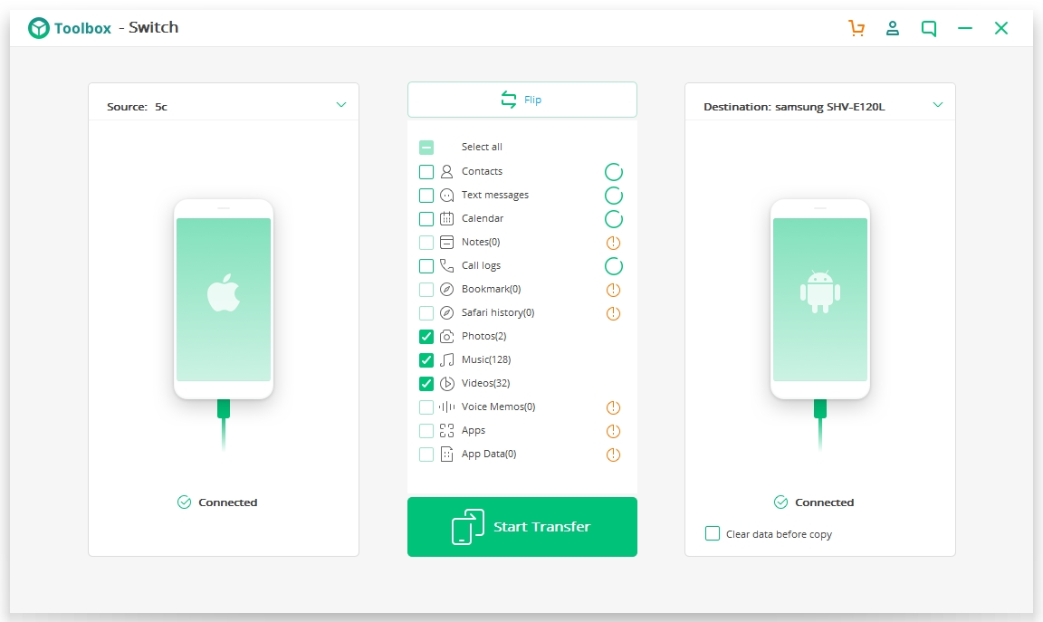Image resolution: width=1043 pixels, height=622 pixels.
Task: Click the Toolbox logo icon
Action: tap(39, 28)
